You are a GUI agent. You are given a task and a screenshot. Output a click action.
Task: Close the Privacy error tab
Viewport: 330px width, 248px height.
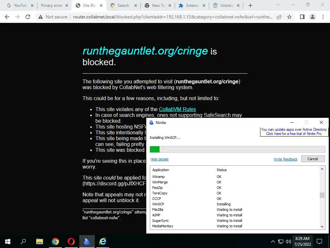(x=67, y=6)
